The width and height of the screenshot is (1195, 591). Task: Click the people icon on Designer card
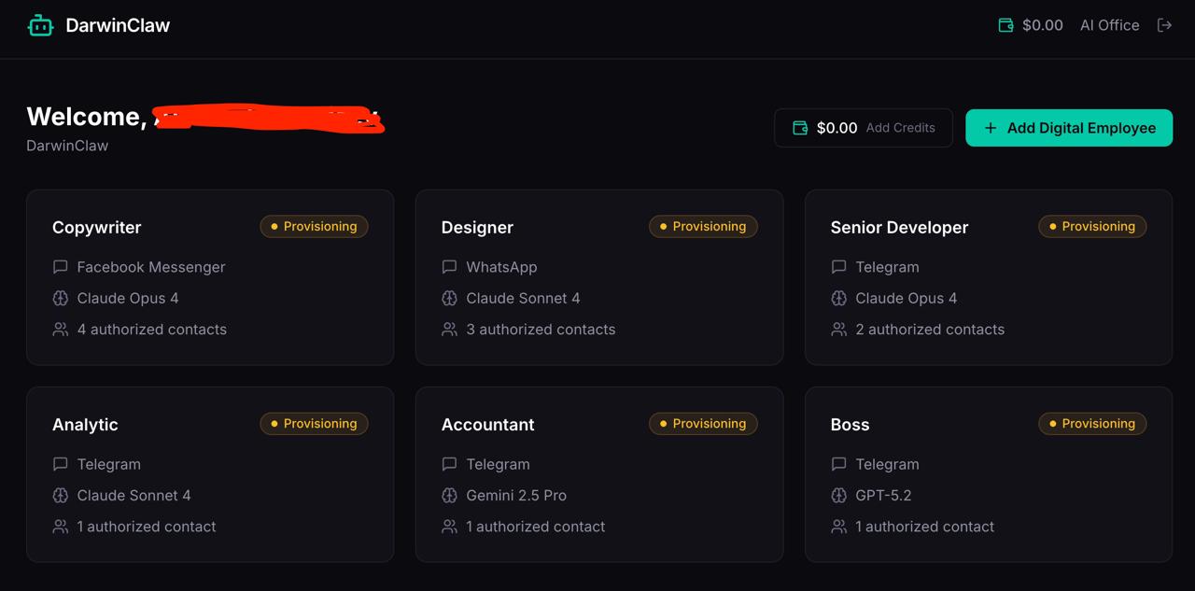(449, 330)
